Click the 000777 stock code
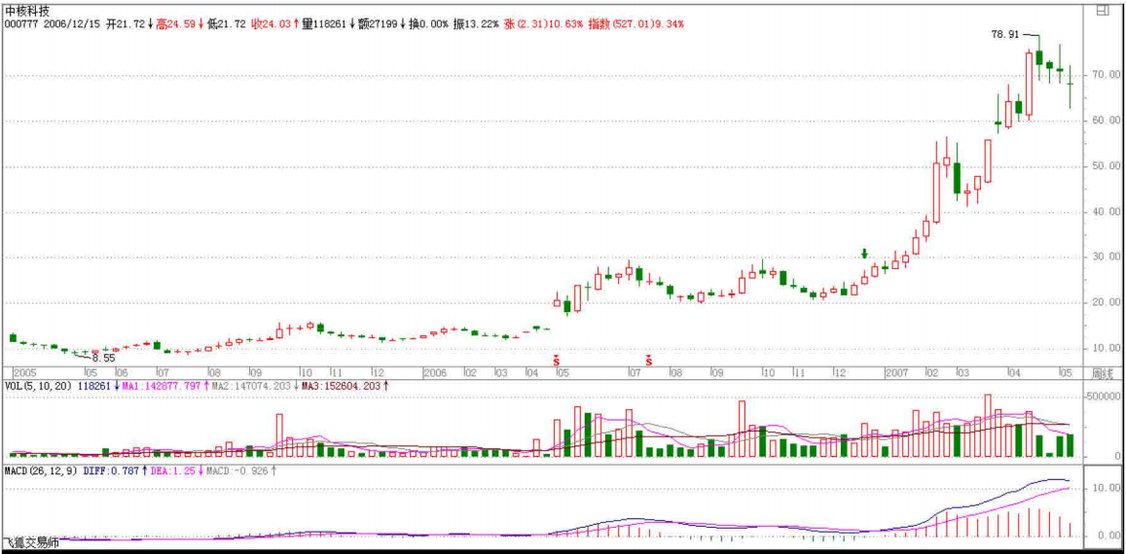 pyautogui.click(x=20, y=22)
